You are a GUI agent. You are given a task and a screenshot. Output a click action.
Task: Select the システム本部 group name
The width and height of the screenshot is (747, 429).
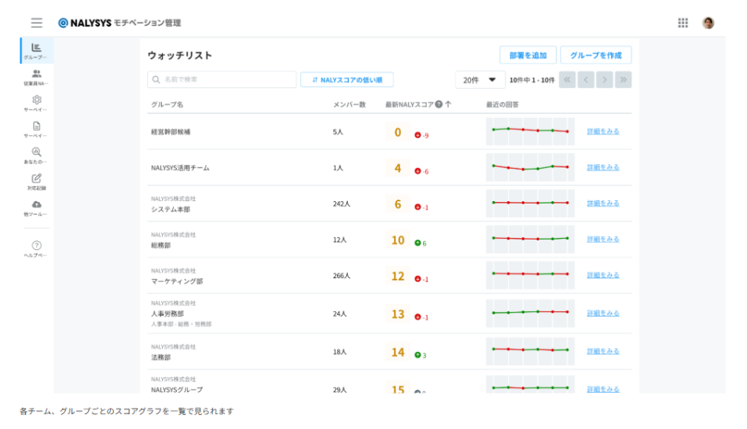click(x=171, y=209)
